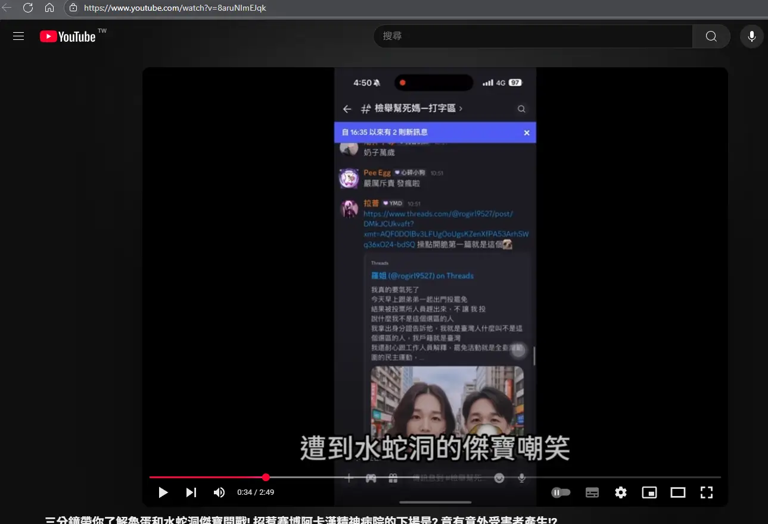
Task: Click the 0:34 / 2:49 time display
Action: (x=256, y=492)
